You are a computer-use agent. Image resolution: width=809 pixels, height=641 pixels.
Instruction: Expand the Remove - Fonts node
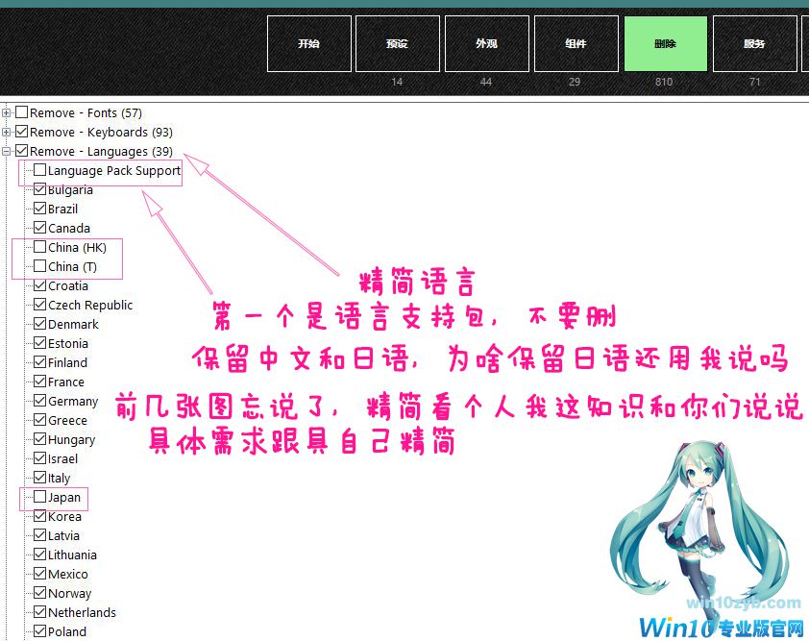tap(7, 113)
